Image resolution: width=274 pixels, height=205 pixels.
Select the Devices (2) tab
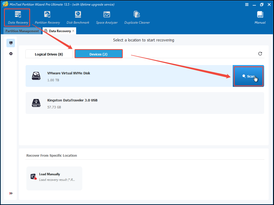click(x=98, y=54)
